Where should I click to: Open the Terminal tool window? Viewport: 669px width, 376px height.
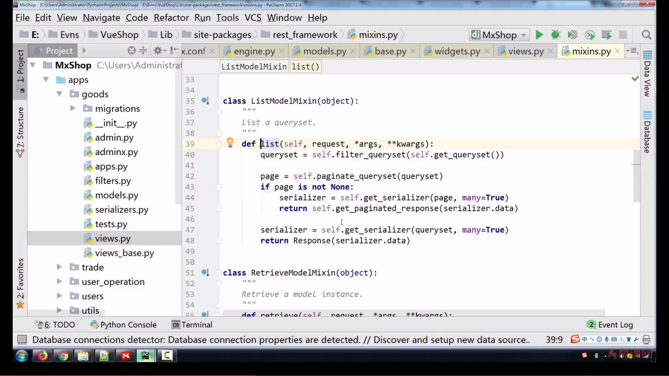(192, 325)
